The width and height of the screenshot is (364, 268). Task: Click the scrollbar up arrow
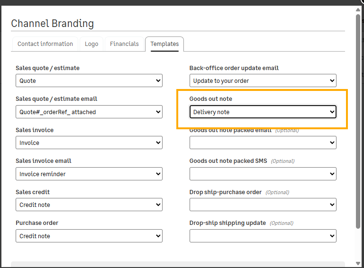358,9
